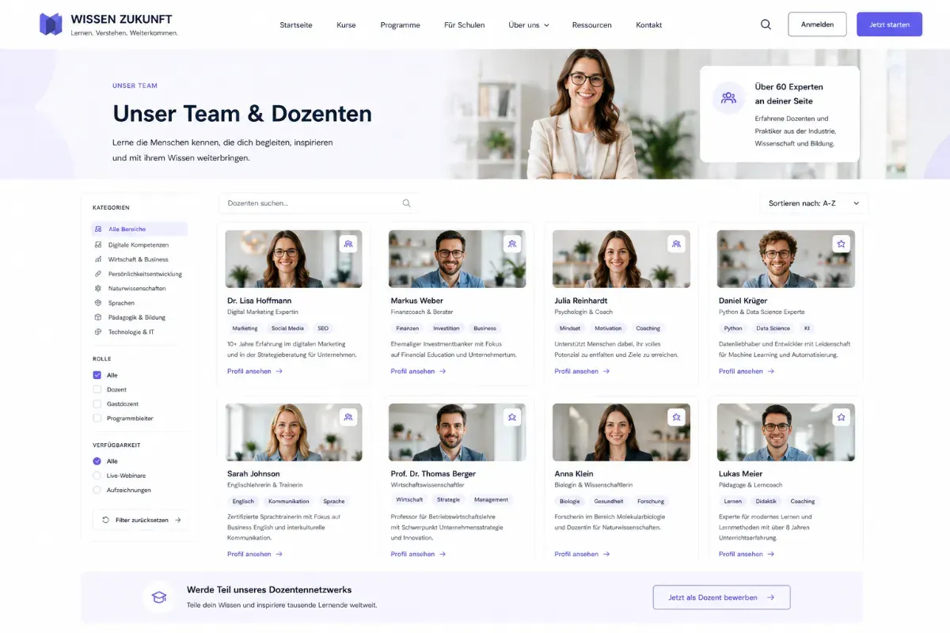Click the experts group icon in hero card
Viewport: 950px width, 633px height.
(x=728, y=98)
